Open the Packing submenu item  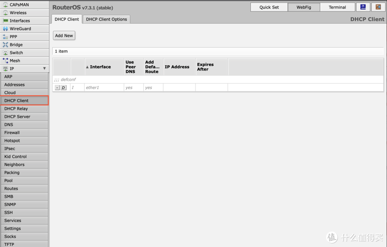click(24, 172)
